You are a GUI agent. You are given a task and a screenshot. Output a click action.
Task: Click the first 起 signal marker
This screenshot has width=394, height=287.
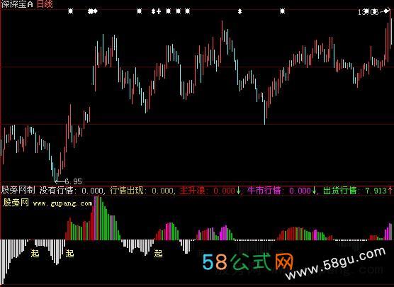(x=35, y=253)
